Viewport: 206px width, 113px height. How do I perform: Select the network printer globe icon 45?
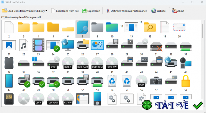pyautogui.click(x=171, y=62)
